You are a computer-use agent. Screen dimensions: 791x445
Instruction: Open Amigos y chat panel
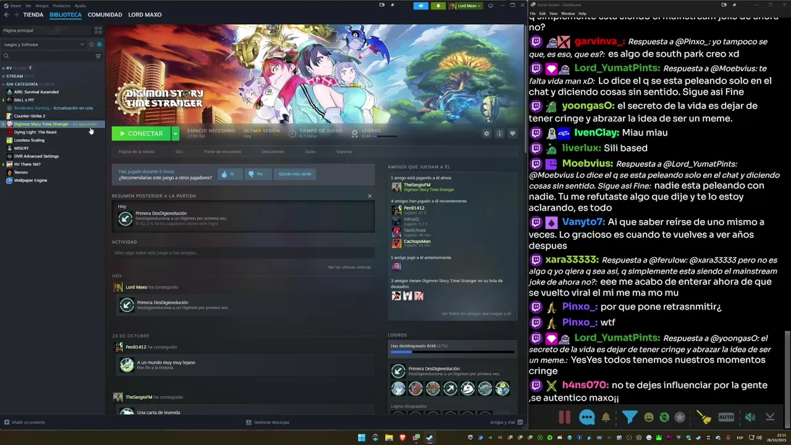pos(505,422)
